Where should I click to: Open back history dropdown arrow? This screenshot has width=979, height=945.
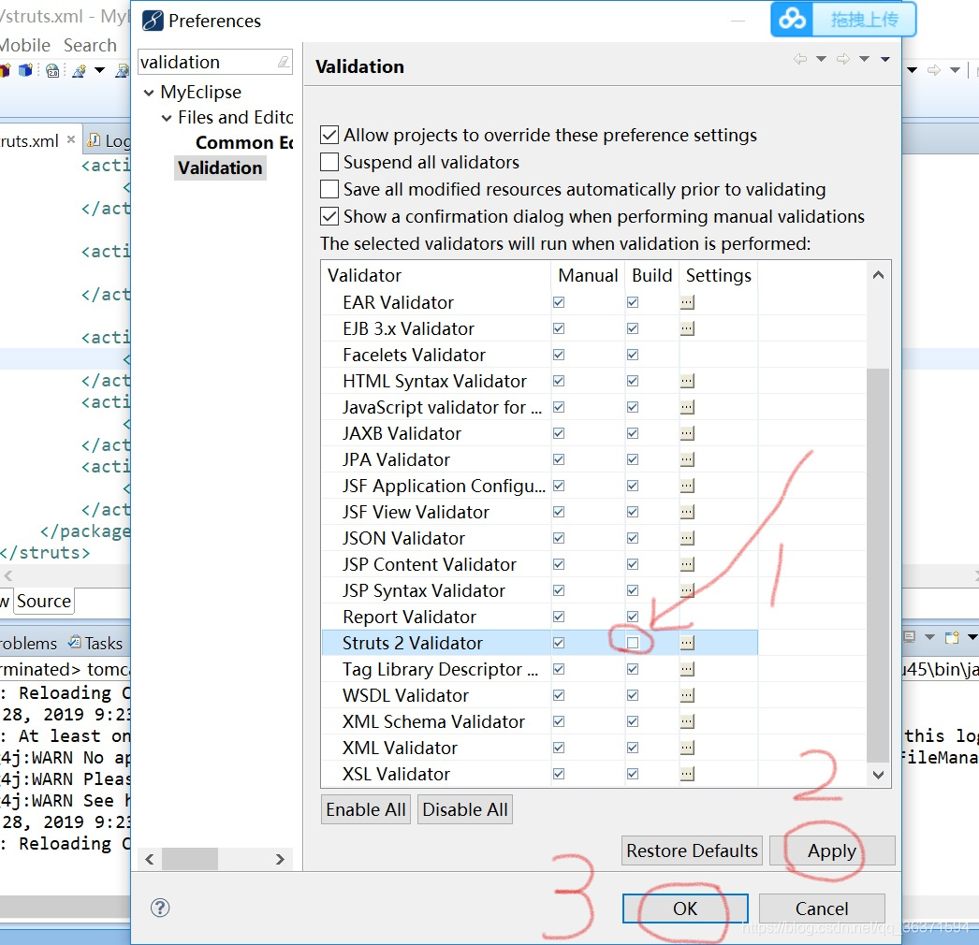pos(821,59)
